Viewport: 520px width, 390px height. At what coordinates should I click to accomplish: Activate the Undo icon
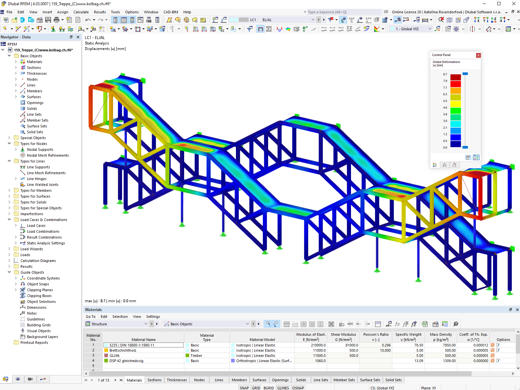(x=88, y=20)
